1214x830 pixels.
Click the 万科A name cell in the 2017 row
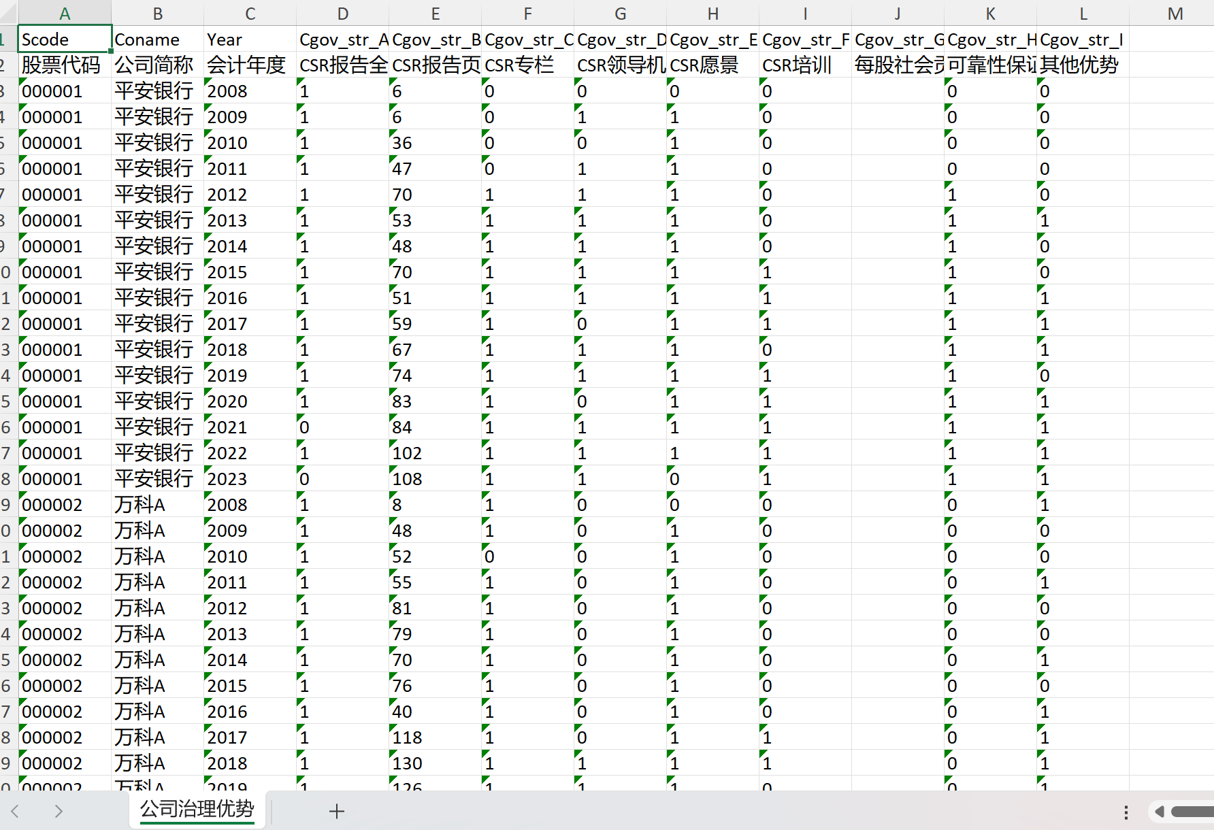click(157, 737)
